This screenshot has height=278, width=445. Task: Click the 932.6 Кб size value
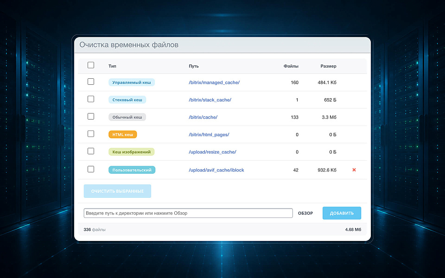click(x=327, y=170)
